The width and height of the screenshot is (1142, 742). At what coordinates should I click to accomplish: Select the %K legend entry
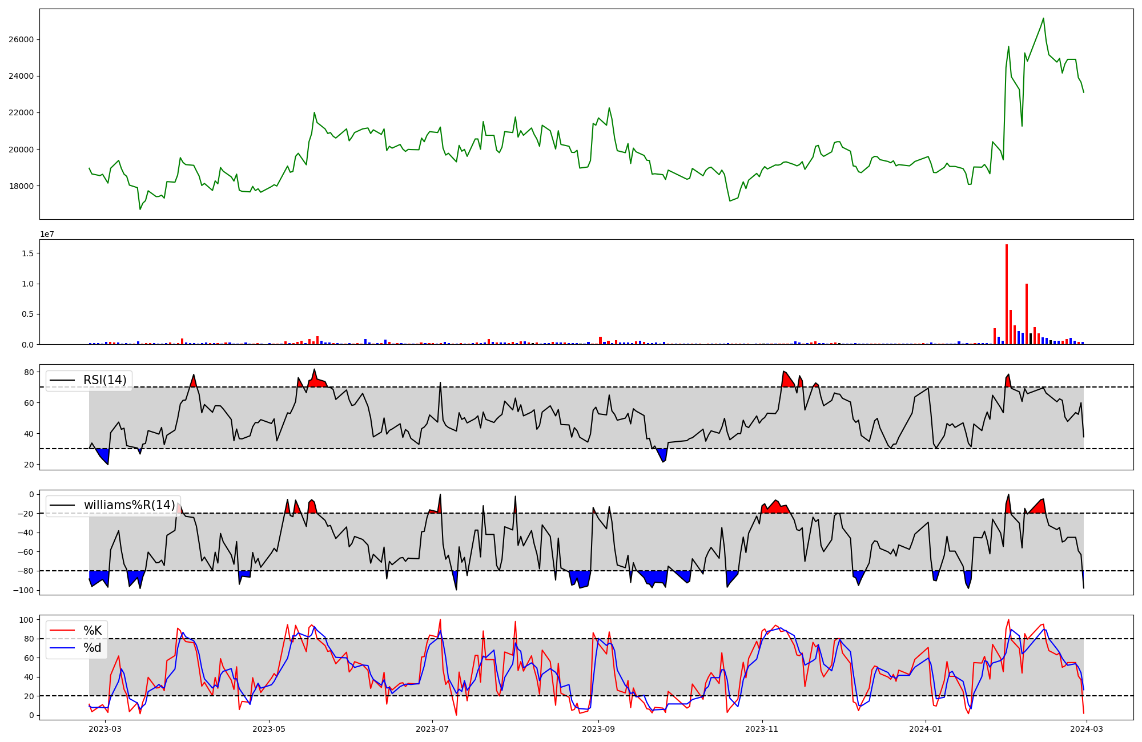click(x=93, y=630)
